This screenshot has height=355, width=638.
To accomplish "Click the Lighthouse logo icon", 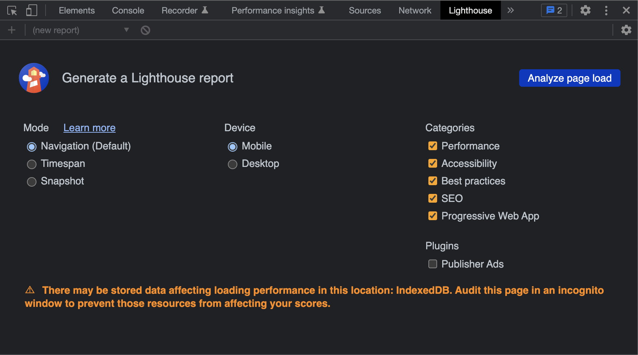I will tap(34, 78).
